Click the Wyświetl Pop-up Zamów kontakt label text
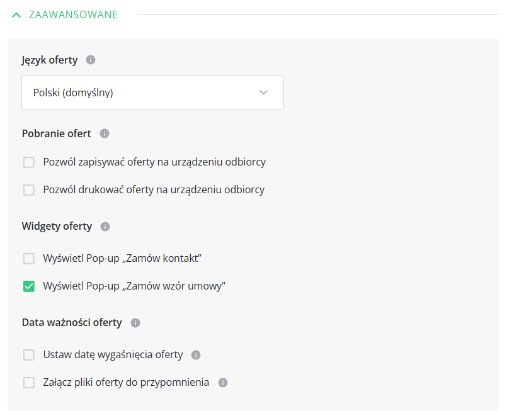 tap(122, 259)
